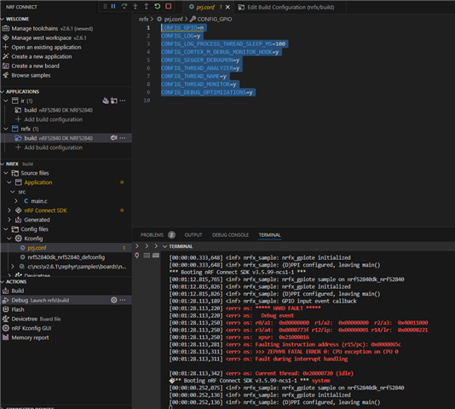Open more actions for ir application
455x409 pixels.
123,101
